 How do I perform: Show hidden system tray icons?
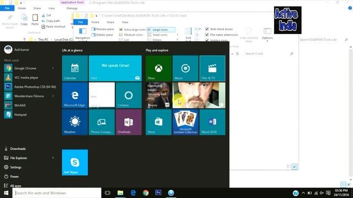303,193
